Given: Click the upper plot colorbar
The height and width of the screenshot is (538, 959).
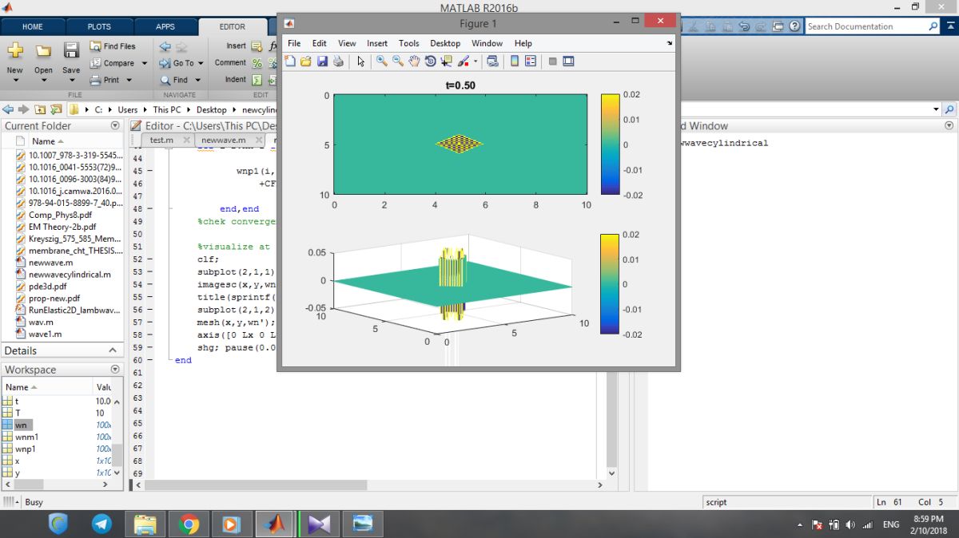Looking at the screenshot, I should [x=610, y=144].
